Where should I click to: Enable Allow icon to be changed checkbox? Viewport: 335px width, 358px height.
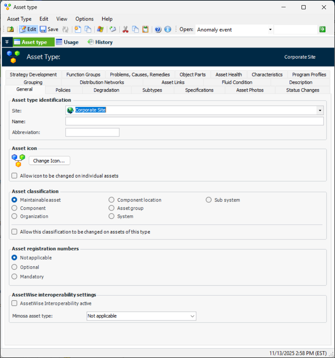click(x=15, y=176)
